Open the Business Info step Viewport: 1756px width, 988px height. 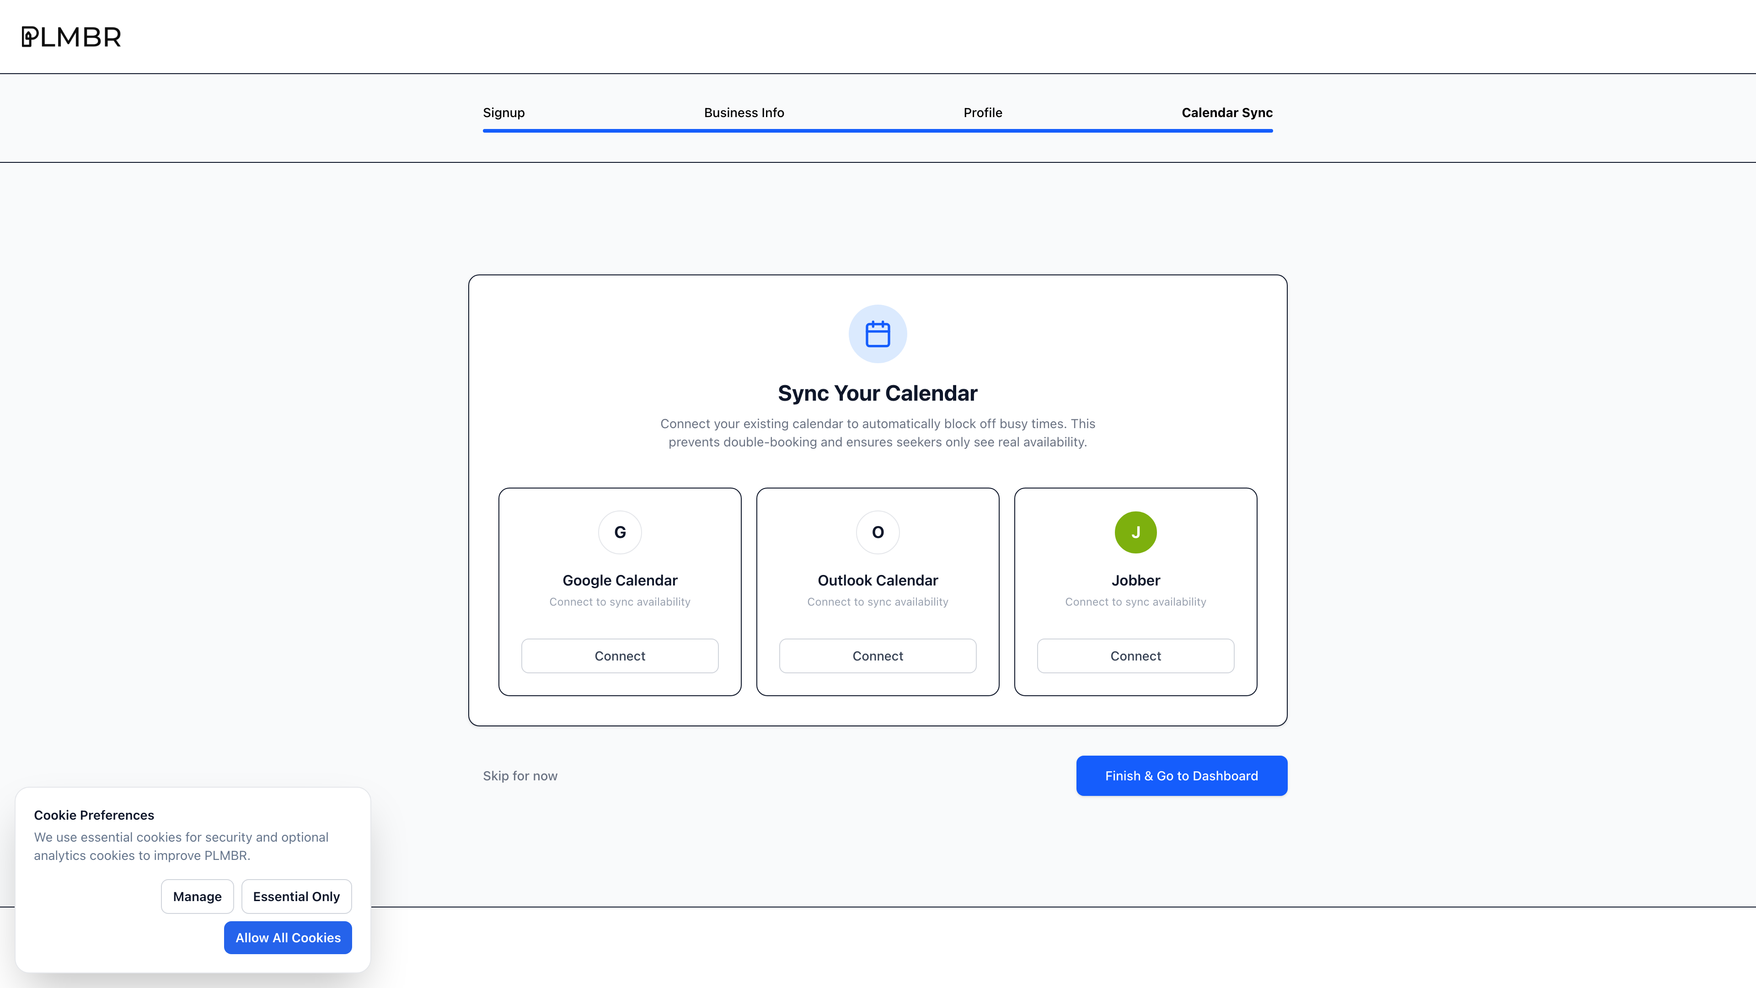[743, 113]
